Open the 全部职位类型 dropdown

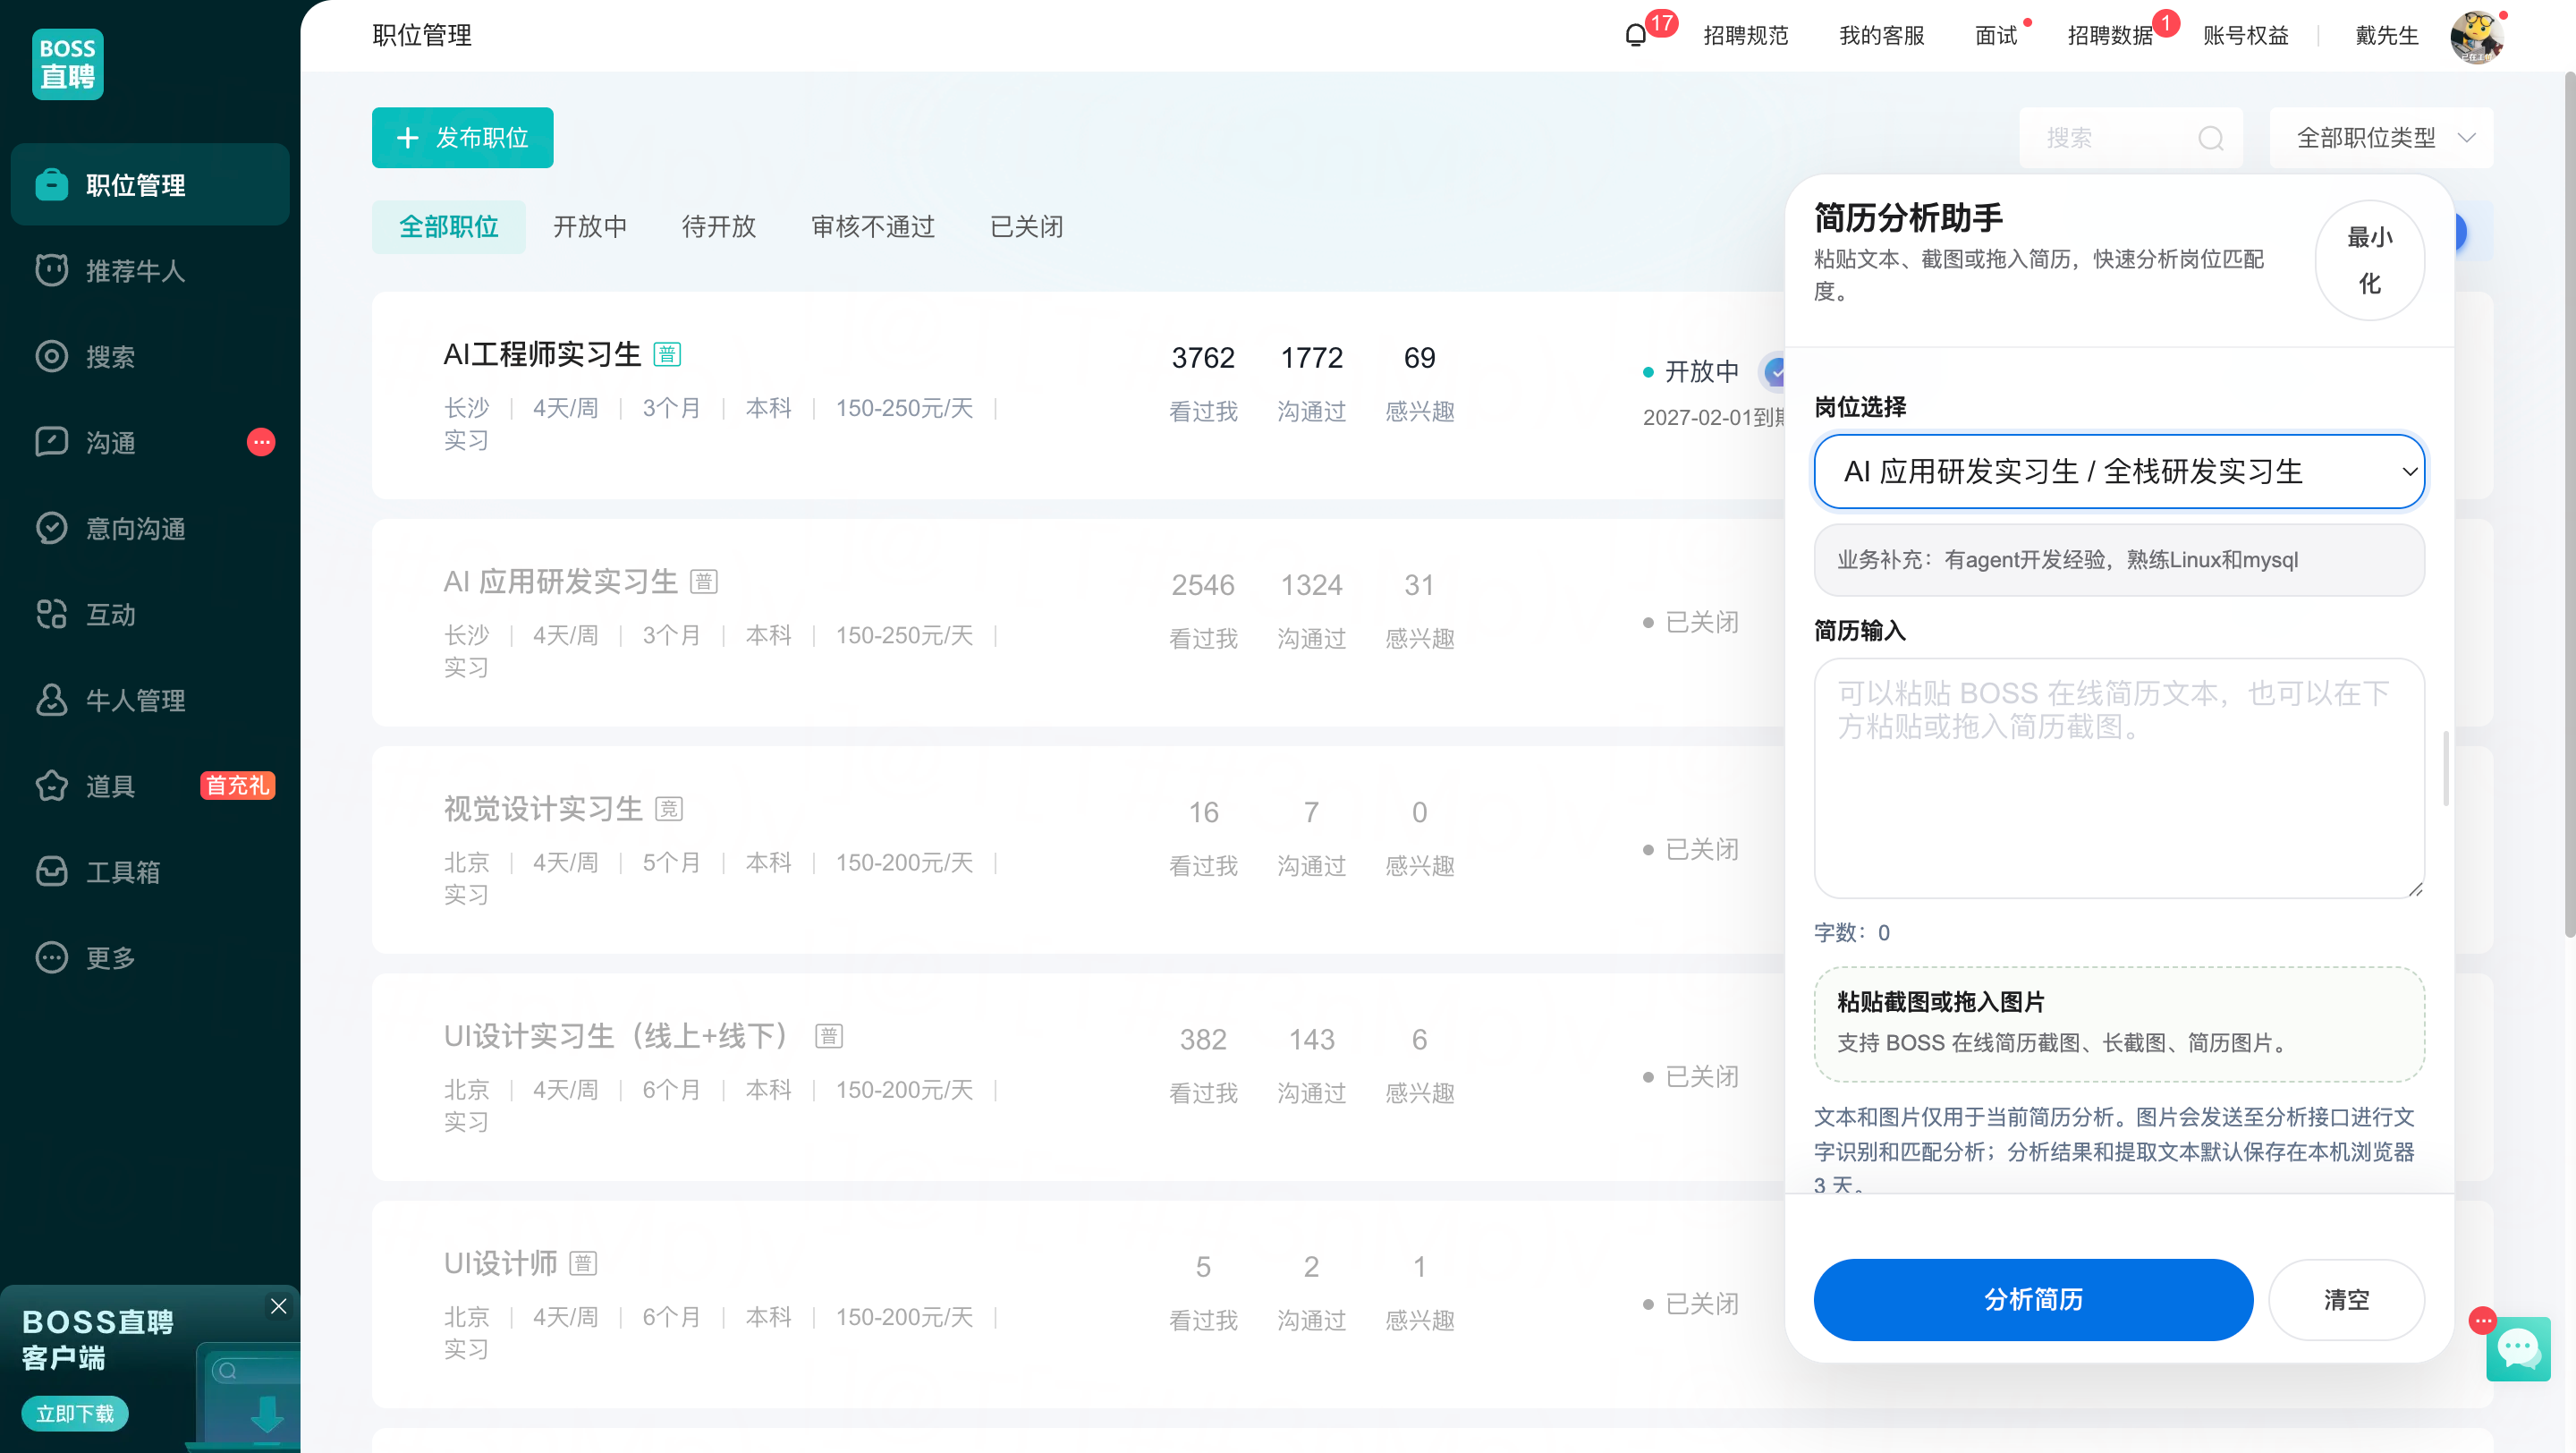tap(2381, 138)
